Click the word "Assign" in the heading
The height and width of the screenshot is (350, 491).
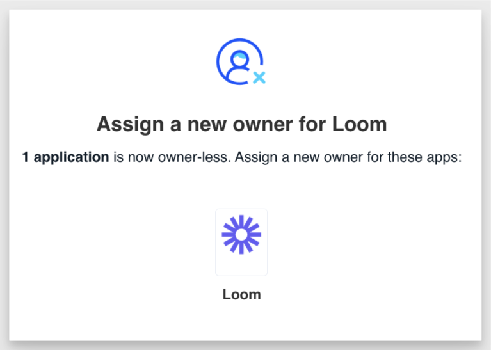coord(130,125)
